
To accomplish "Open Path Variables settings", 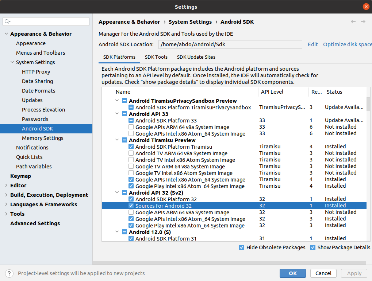I will point(34,167).
